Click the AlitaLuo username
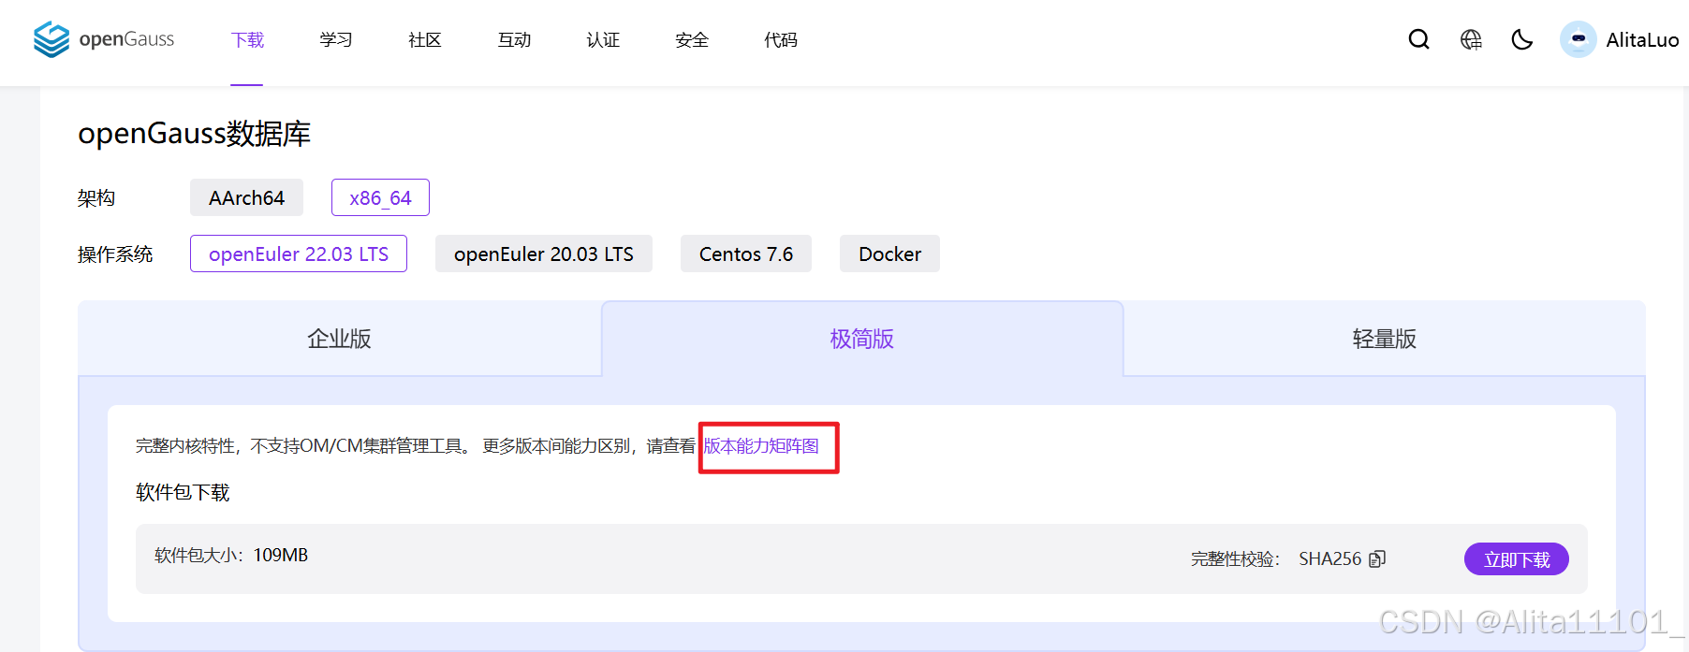 click(x=1642, y=40)
